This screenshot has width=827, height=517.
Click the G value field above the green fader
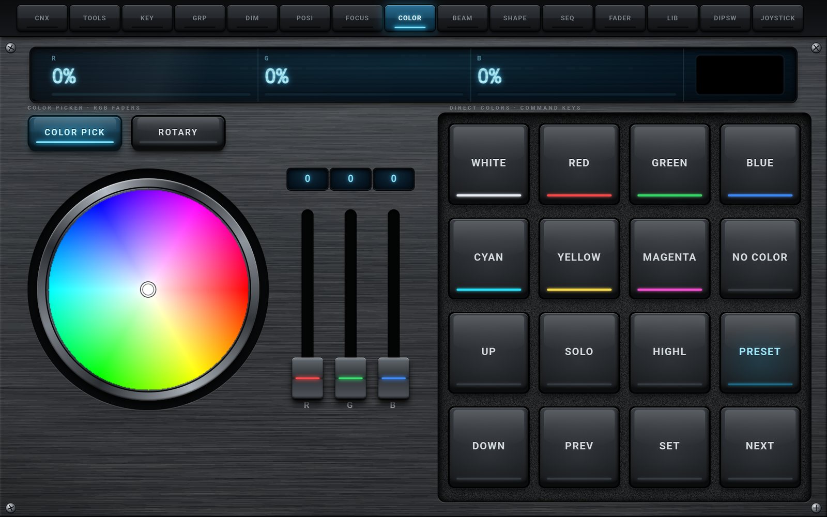click(350, 179)
